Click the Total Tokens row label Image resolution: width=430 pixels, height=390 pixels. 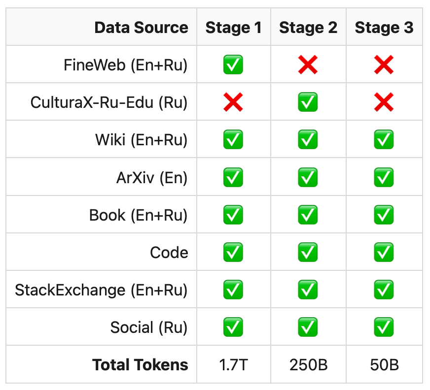click(140, 365)
